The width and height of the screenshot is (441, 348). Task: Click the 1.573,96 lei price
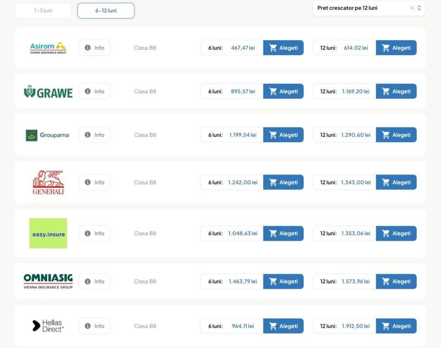coord(356,282)
